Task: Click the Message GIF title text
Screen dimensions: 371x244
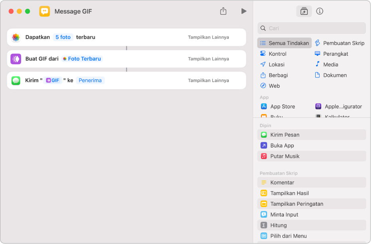Action: tap(73, 11)
